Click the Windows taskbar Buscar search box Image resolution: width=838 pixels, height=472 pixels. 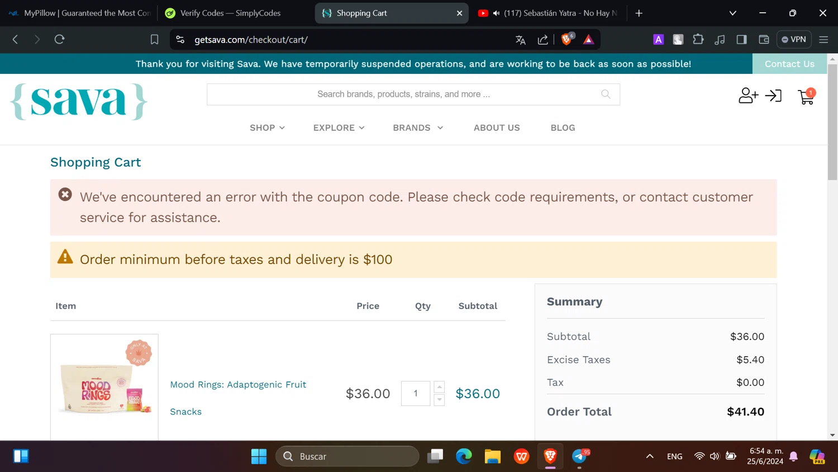point(347,456)
